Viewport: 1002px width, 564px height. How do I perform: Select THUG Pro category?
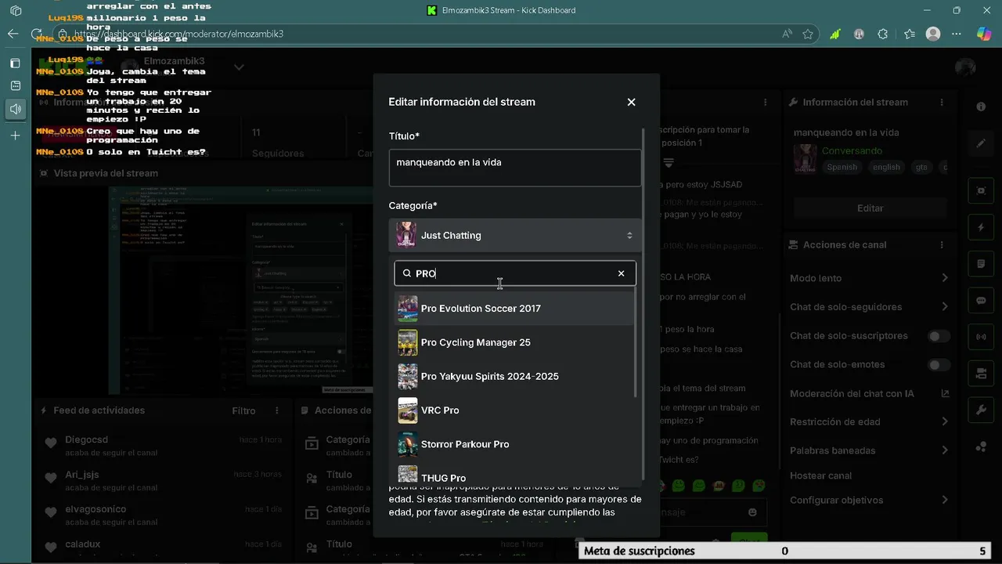point(514,475)
